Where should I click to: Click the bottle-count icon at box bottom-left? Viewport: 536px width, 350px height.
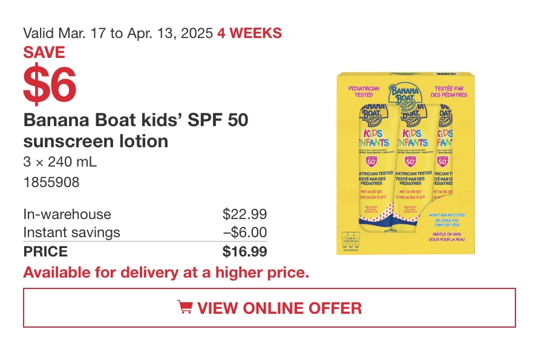(x=351, y=240)
